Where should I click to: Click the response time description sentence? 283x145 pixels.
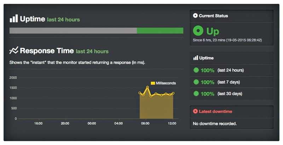coord(77,62)
